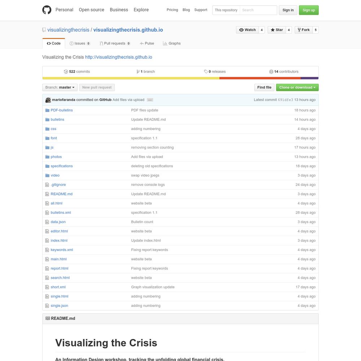Fork this repository

click(304, 30)
